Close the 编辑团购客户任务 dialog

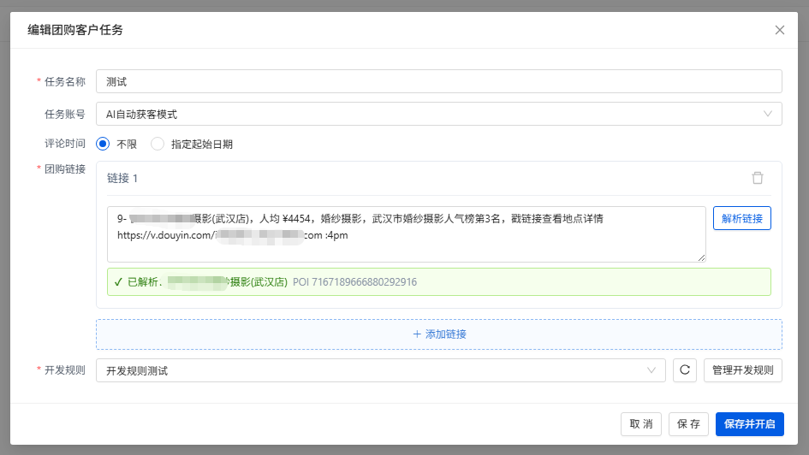780,30
